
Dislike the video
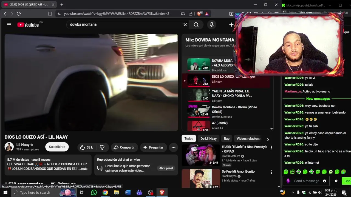click(102, 147)
